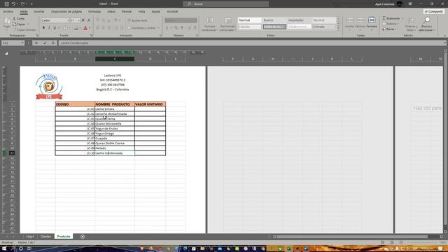Toggle underline formatting
Viewport: 448px width, 252px height.
click(55, 28)
